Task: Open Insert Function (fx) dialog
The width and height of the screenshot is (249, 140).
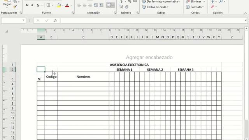Action: pos(55,20)
